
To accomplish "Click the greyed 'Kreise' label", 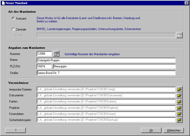I will (x=19, y=35).
